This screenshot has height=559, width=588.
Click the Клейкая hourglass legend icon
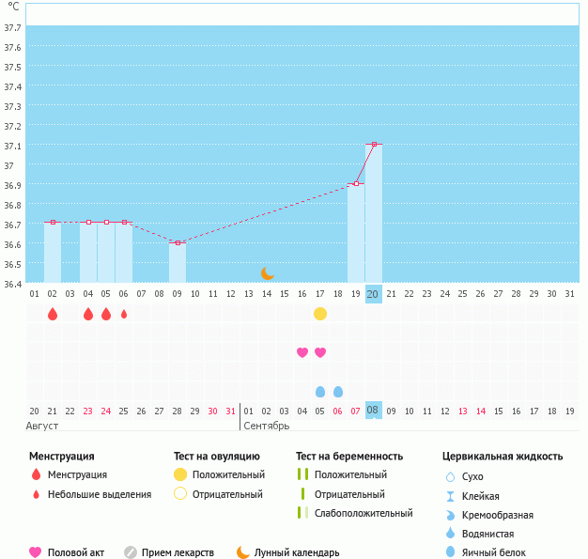tap(450, 496)
